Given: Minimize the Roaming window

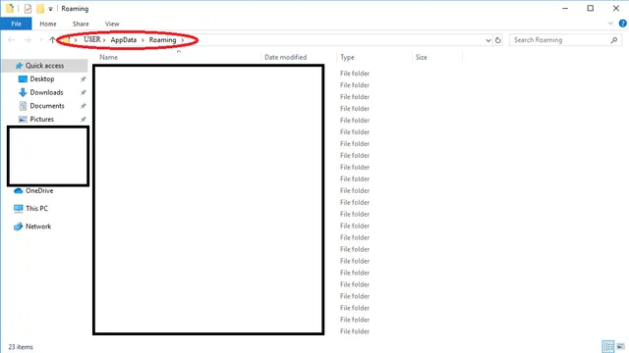Looking at the screenshot, I should (565, 9).
